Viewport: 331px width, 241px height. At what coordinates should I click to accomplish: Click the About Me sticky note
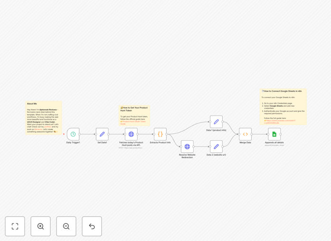tap(44, 118)
